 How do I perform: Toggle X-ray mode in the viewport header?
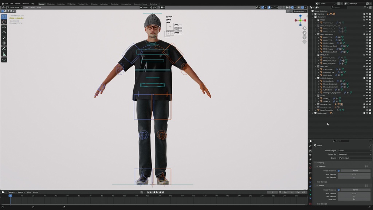pos(279,7)
